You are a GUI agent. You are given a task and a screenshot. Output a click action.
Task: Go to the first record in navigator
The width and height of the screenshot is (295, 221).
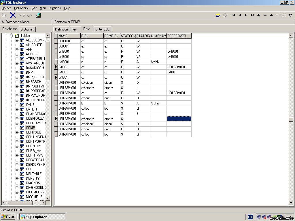pos(233,15)
